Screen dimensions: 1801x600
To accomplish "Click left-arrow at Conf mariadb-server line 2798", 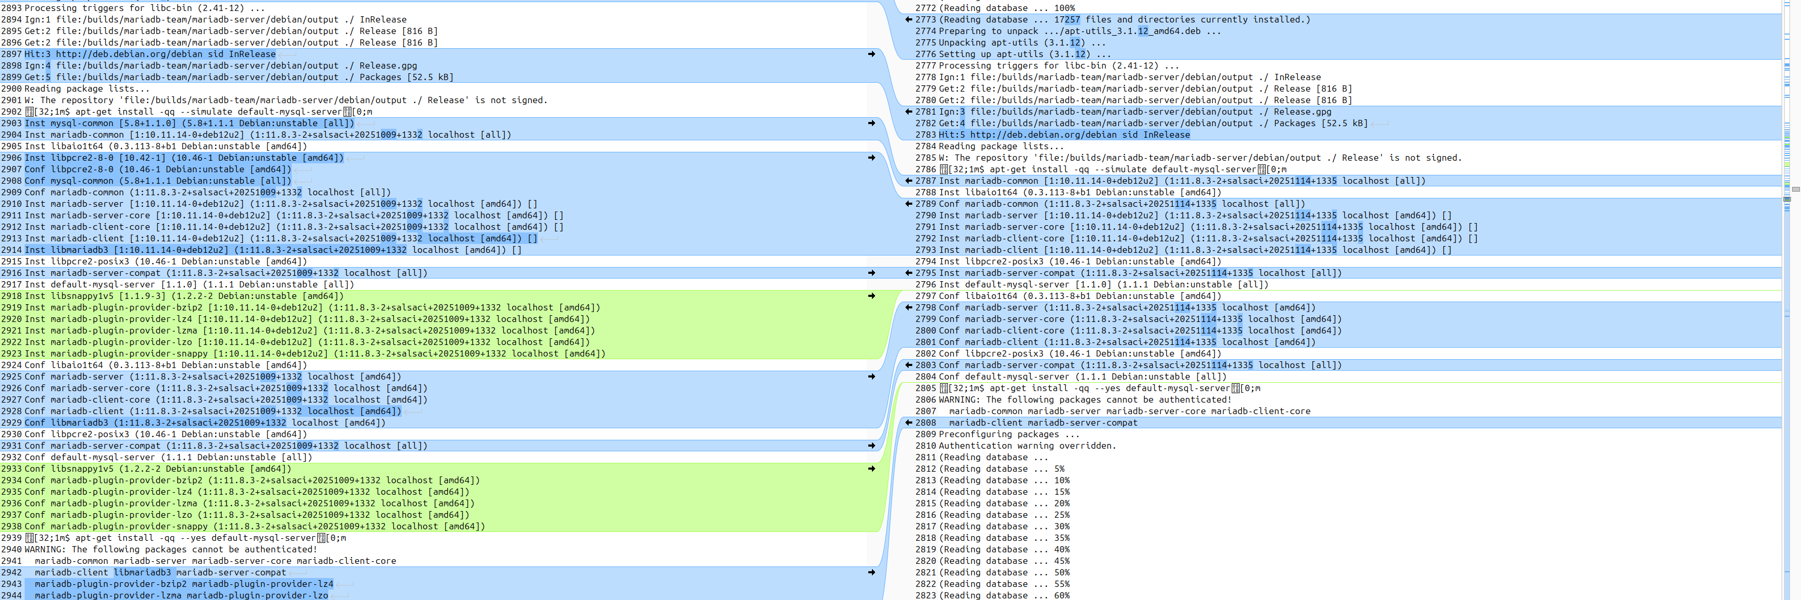I will click(x=908, y=307).
